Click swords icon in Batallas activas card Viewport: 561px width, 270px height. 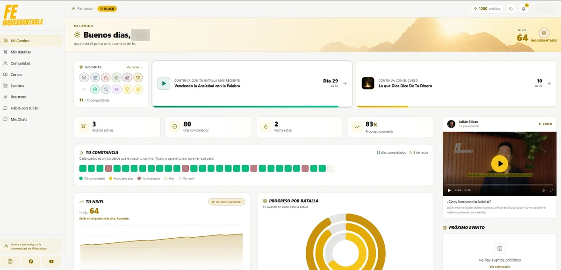pos(84,126)
